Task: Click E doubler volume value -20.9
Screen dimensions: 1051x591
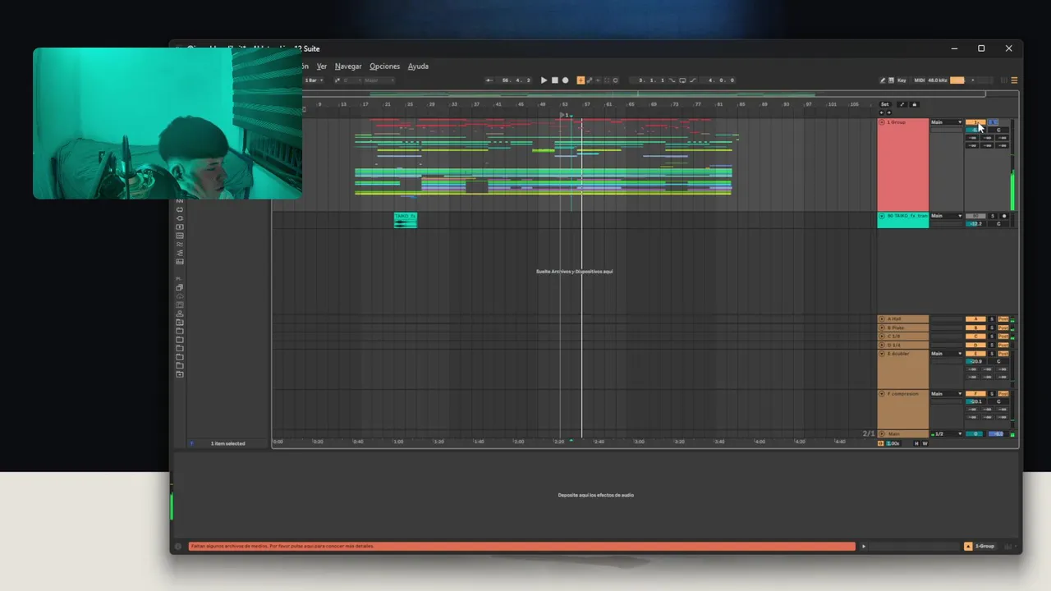Action: [975, 361]
